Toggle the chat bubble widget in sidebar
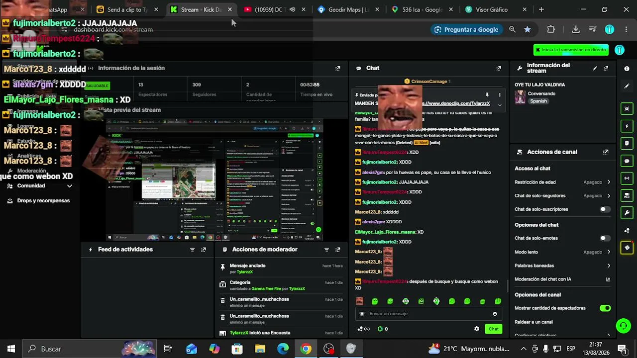637x358 pixels. point(627,161)
